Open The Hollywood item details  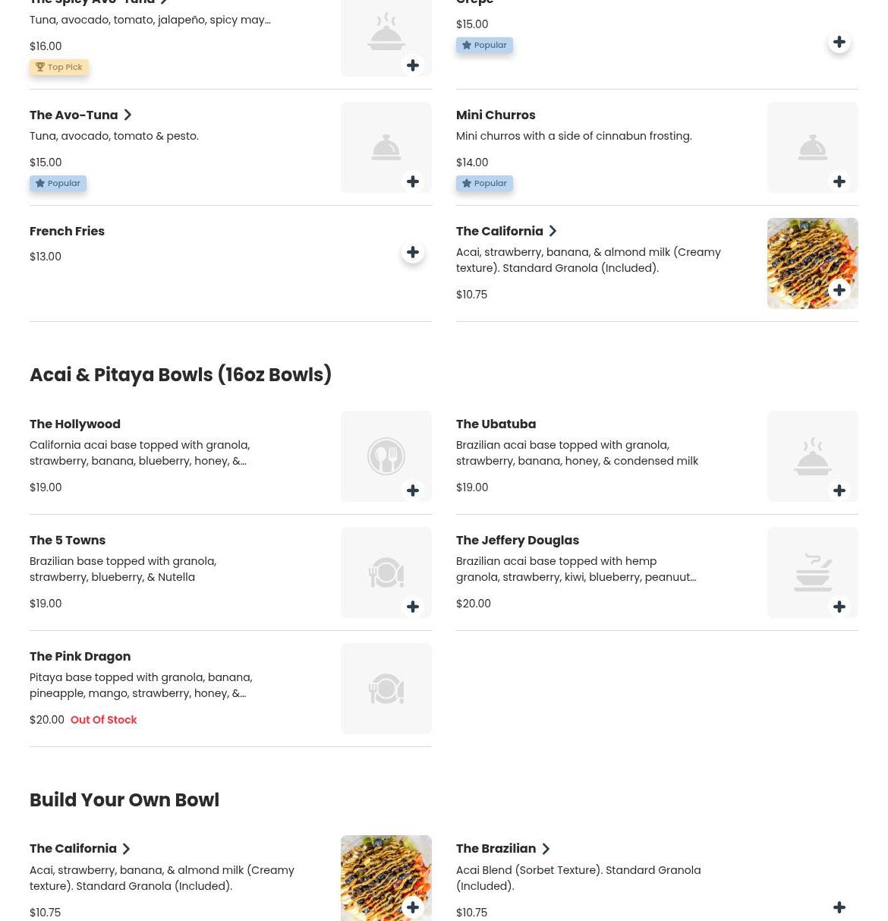(x=74, y=424)
